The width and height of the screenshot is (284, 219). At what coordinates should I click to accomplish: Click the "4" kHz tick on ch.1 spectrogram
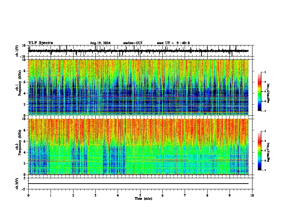(x=25, y=93)
